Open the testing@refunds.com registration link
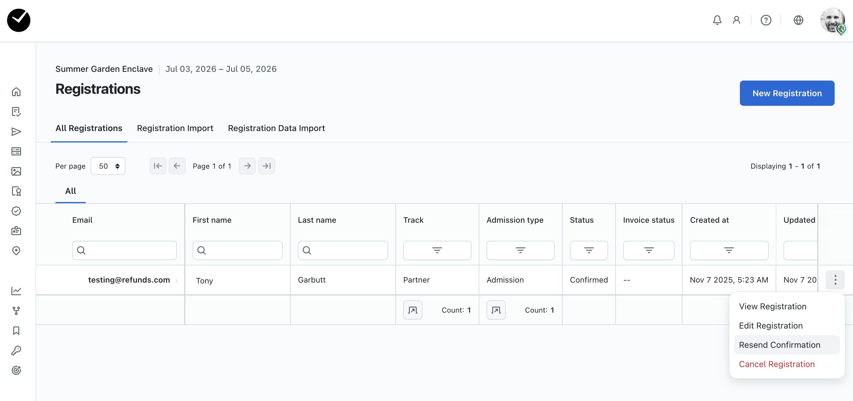 [x=129, y=280]
